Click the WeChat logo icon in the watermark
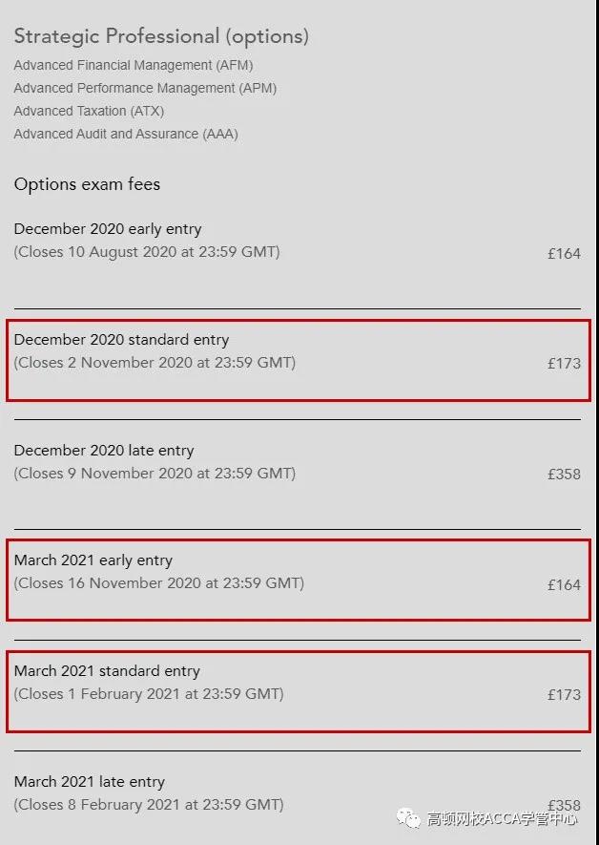This screenshot has height=845, width=599. pyautogui.click(x=408, y=818)
